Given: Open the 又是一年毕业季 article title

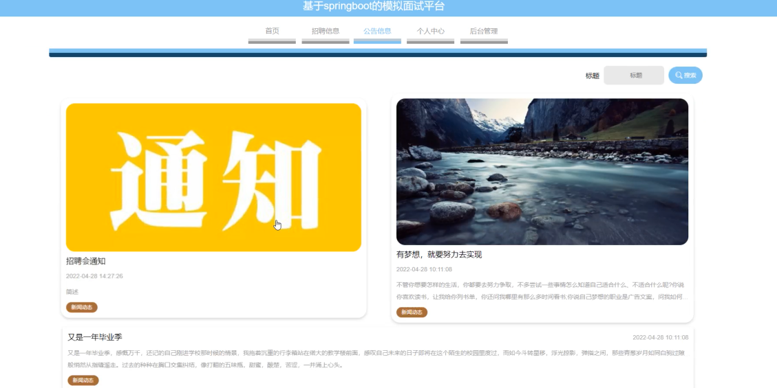Looking at the screenshot, I should pyautogui.click(x=95, y=337).
